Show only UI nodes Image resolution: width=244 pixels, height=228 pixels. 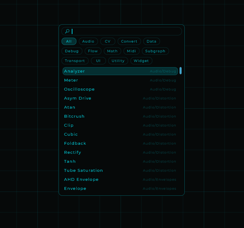coord(98,61)
